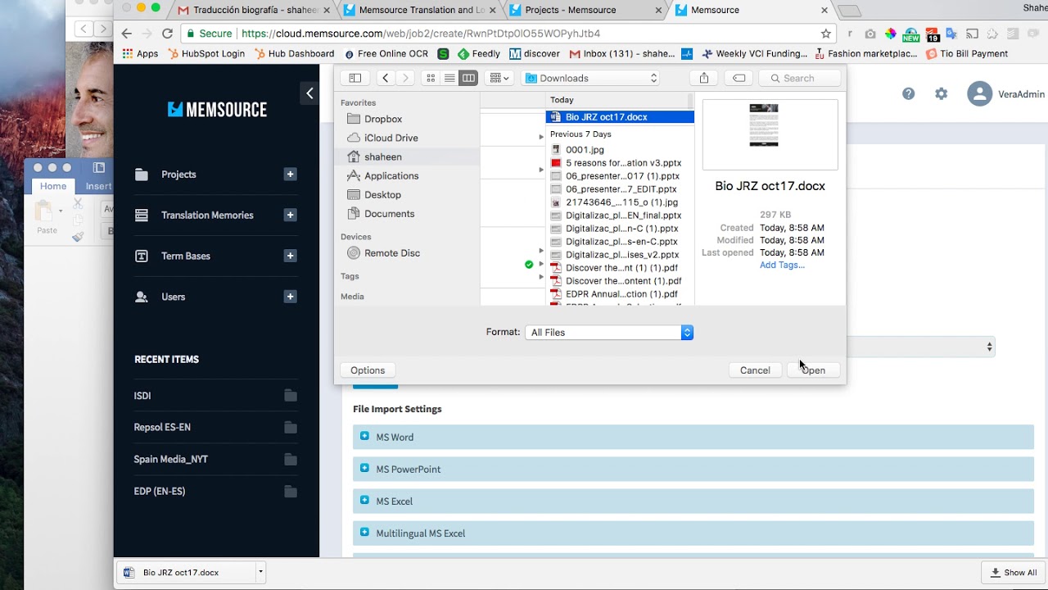Select Dropbox in Favorites sidebar
The width and height of the screenshot is (1048, 590).
(x=383, y=119)
